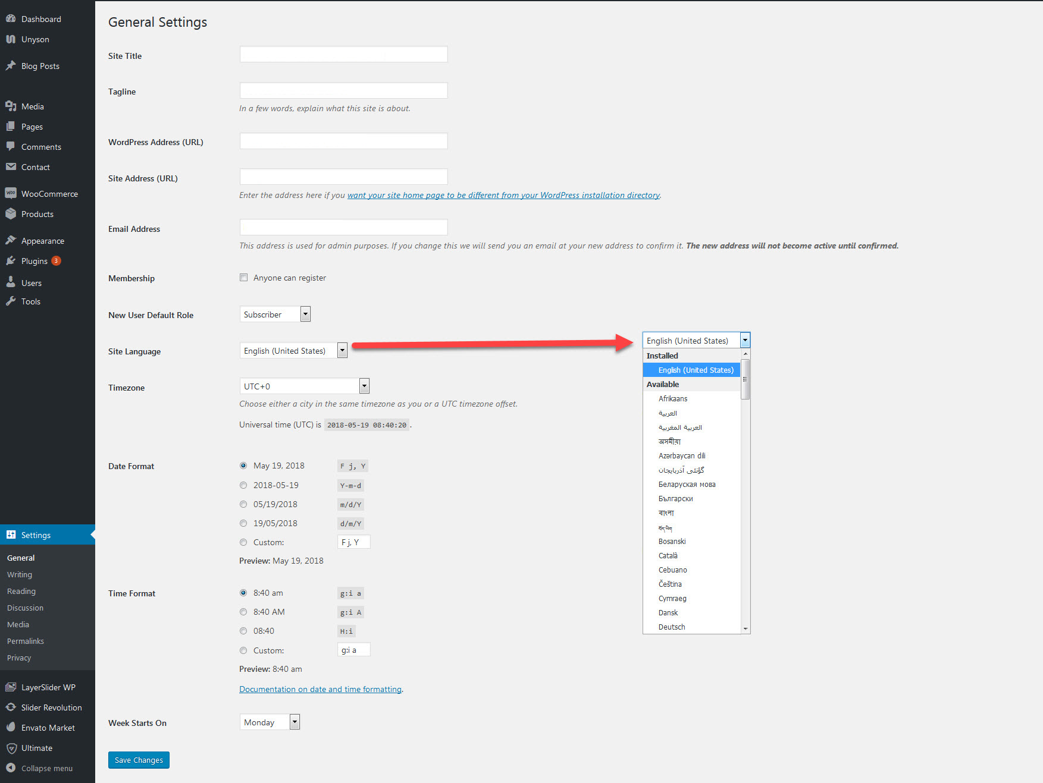Select English (United States) in Installed list

[692, 370]
